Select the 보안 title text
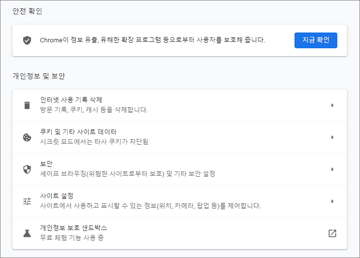 (46, 164)
